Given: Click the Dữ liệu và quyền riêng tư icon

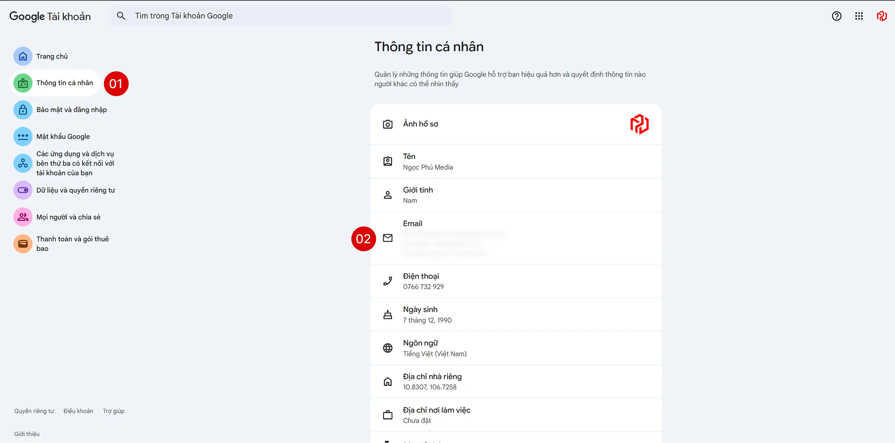Looking at the screenshot, I should click(x=23, y=190).
